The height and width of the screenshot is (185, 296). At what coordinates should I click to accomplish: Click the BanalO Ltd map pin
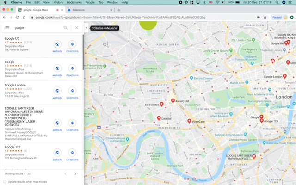(173, 101)
